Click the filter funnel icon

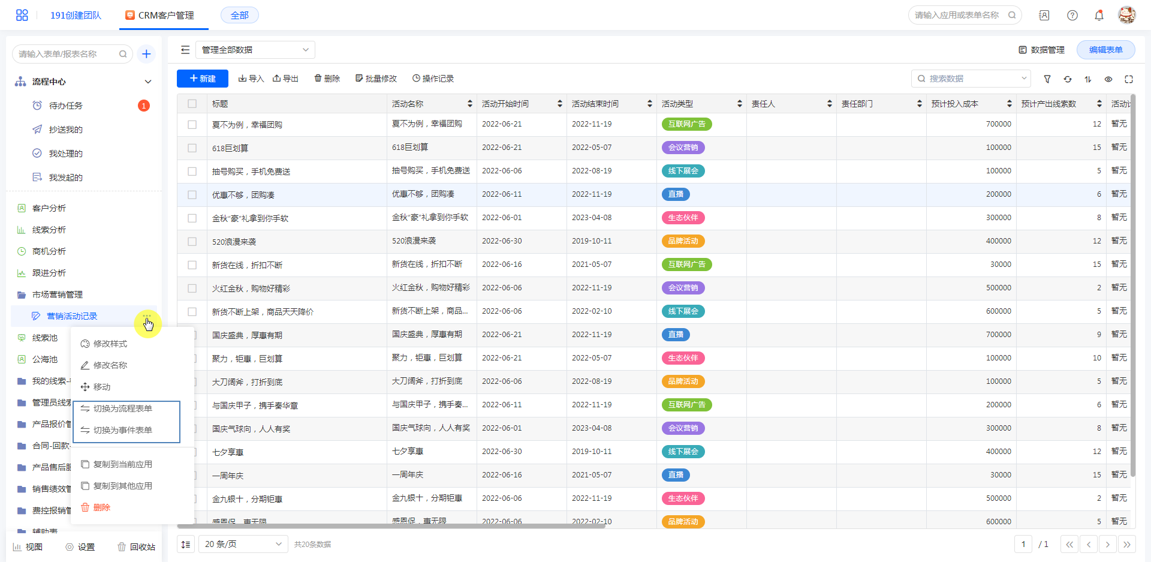(x=1047, y=79)
